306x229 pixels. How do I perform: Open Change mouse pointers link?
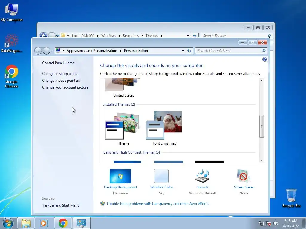tap(61, 81)
